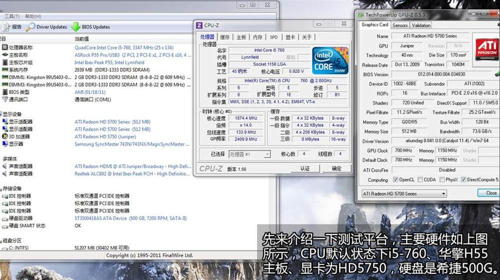Click the 3D 加速器 icon
500x280 pixels.
coord(5,136)
